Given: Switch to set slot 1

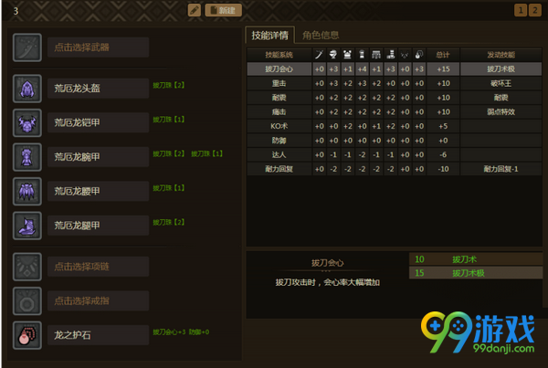Looking at the screenshot, I should tap(521, 10).
